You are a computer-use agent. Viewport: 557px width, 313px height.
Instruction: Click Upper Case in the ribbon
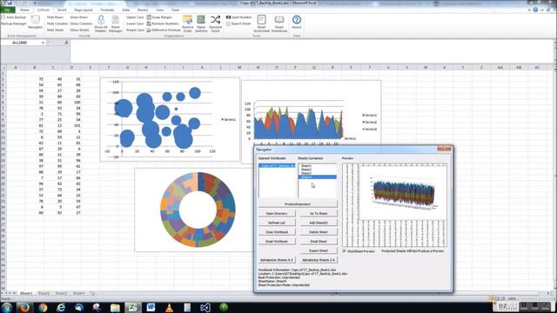[x=135, y=17]
